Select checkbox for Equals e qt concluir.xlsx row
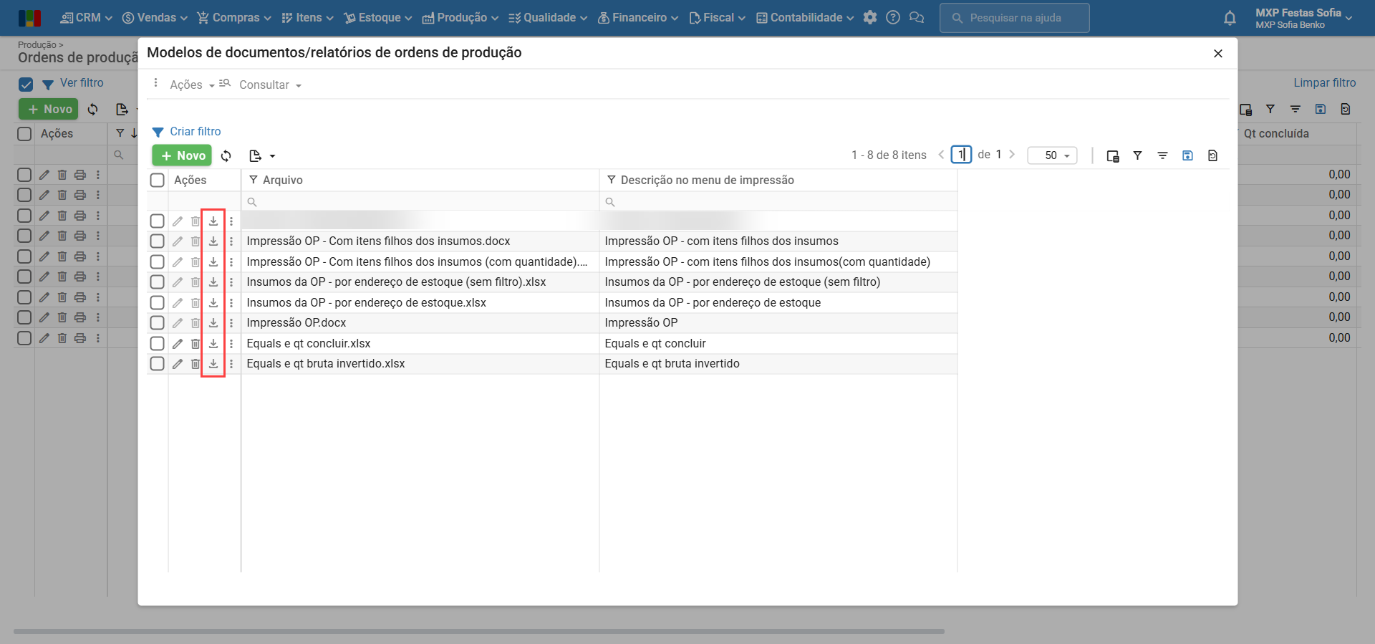1375x644 pixels. 157,344
